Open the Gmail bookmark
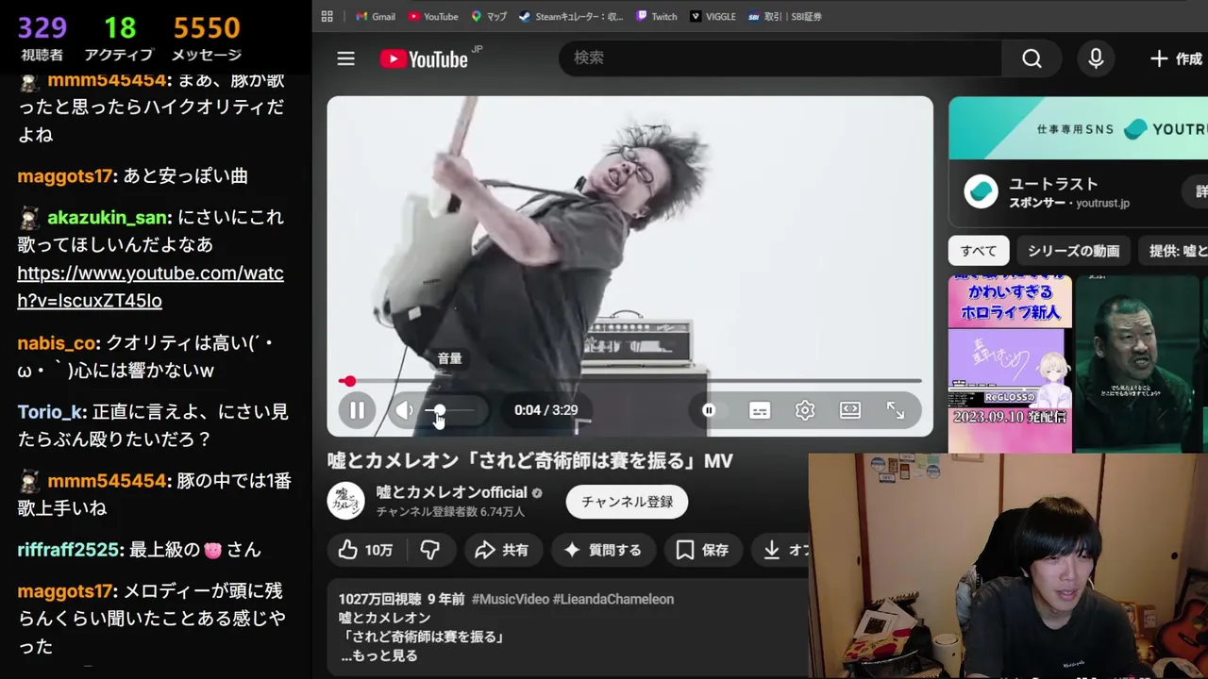This screenshot has width=1208, height=679. 376,16
